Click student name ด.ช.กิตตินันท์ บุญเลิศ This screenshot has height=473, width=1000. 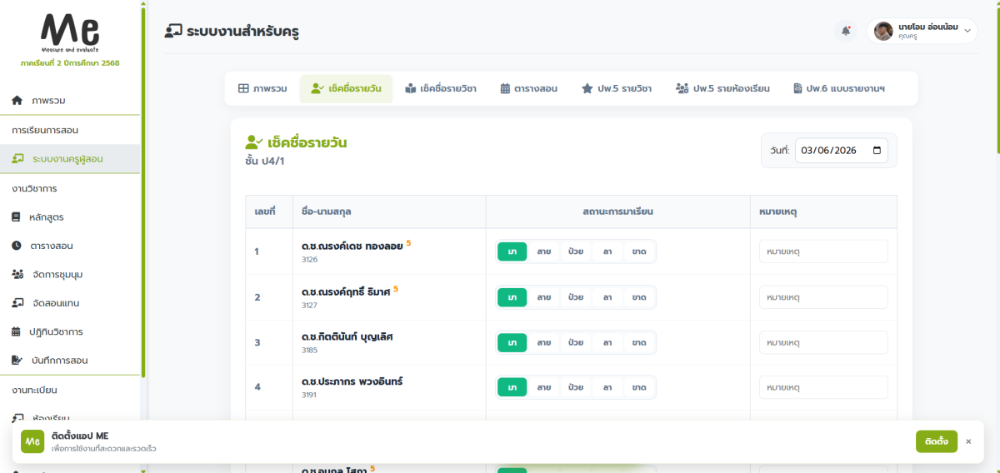click(347, 337)
